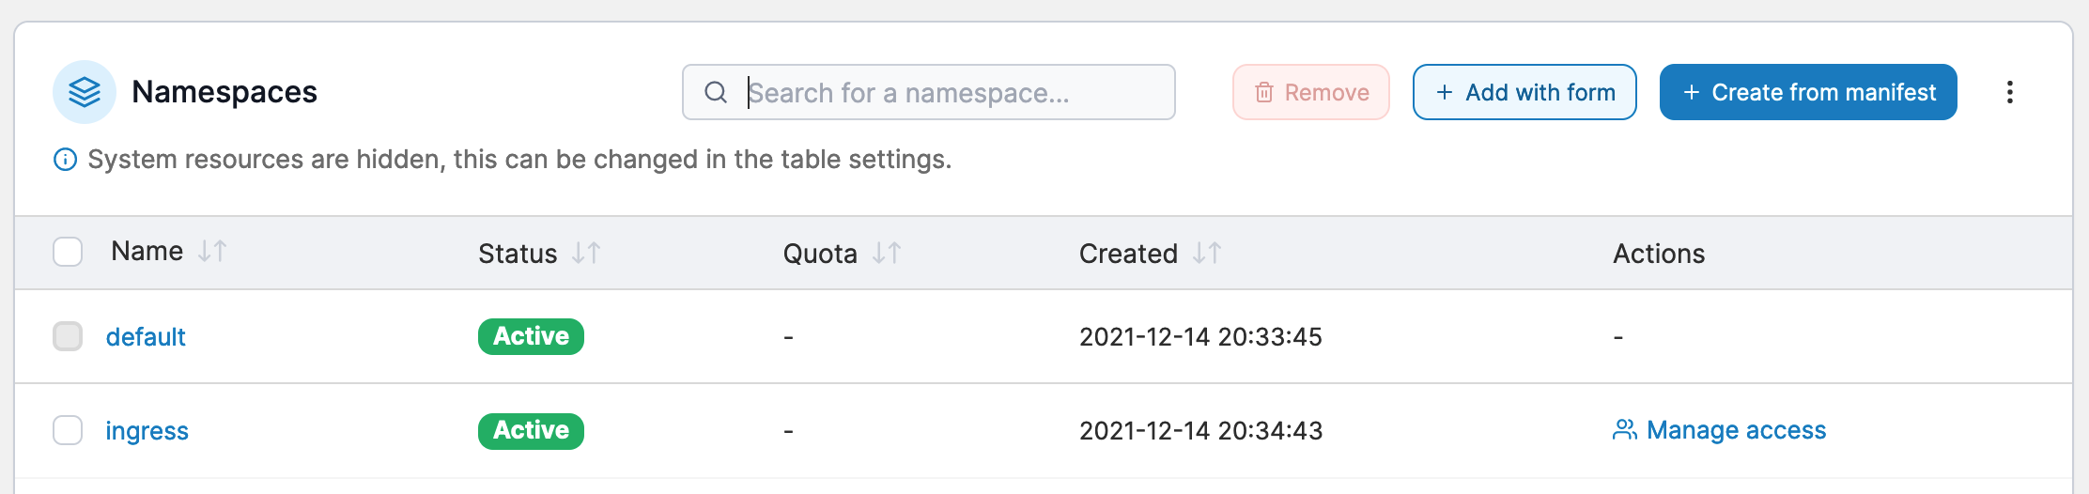
Task: Check the default namespace checkbox
Action: coord(68,336)
